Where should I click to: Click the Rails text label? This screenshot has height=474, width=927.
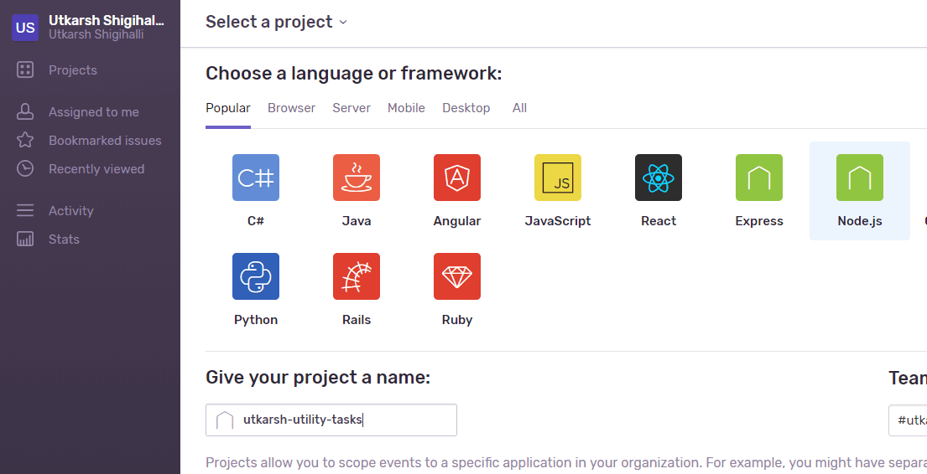pos(356,320)
